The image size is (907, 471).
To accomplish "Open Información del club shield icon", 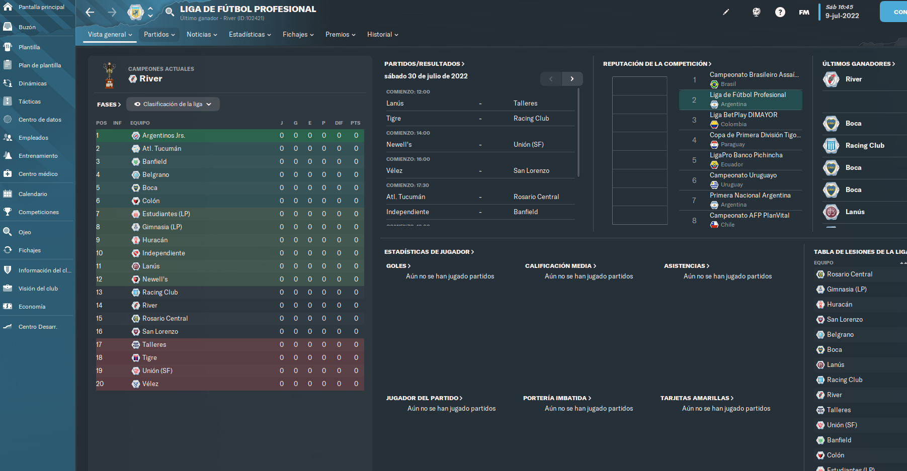I will (8, 270).
